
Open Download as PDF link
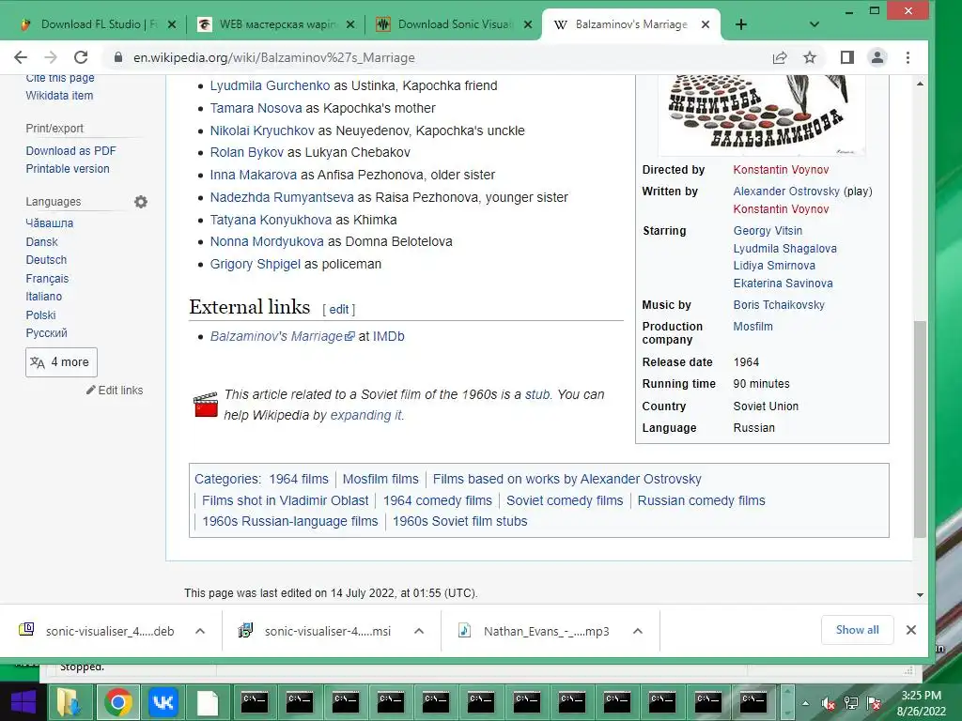pos(70,151)
